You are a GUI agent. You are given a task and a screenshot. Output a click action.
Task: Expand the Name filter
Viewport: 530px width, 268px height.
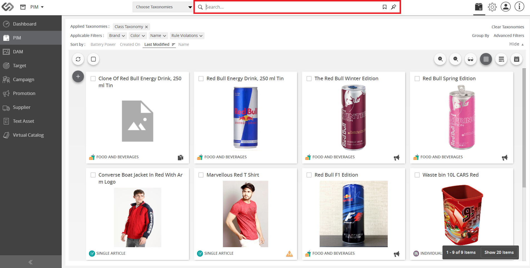point(158,36)
